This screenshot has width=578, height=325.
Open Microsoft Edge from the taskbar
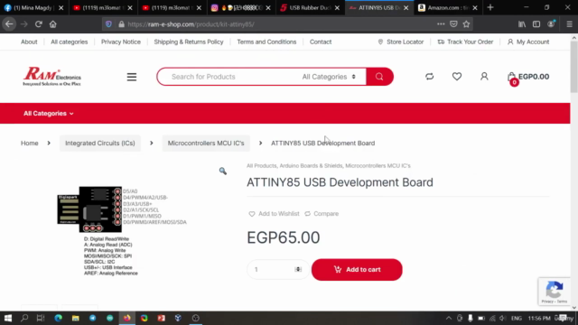click(58, 318)
